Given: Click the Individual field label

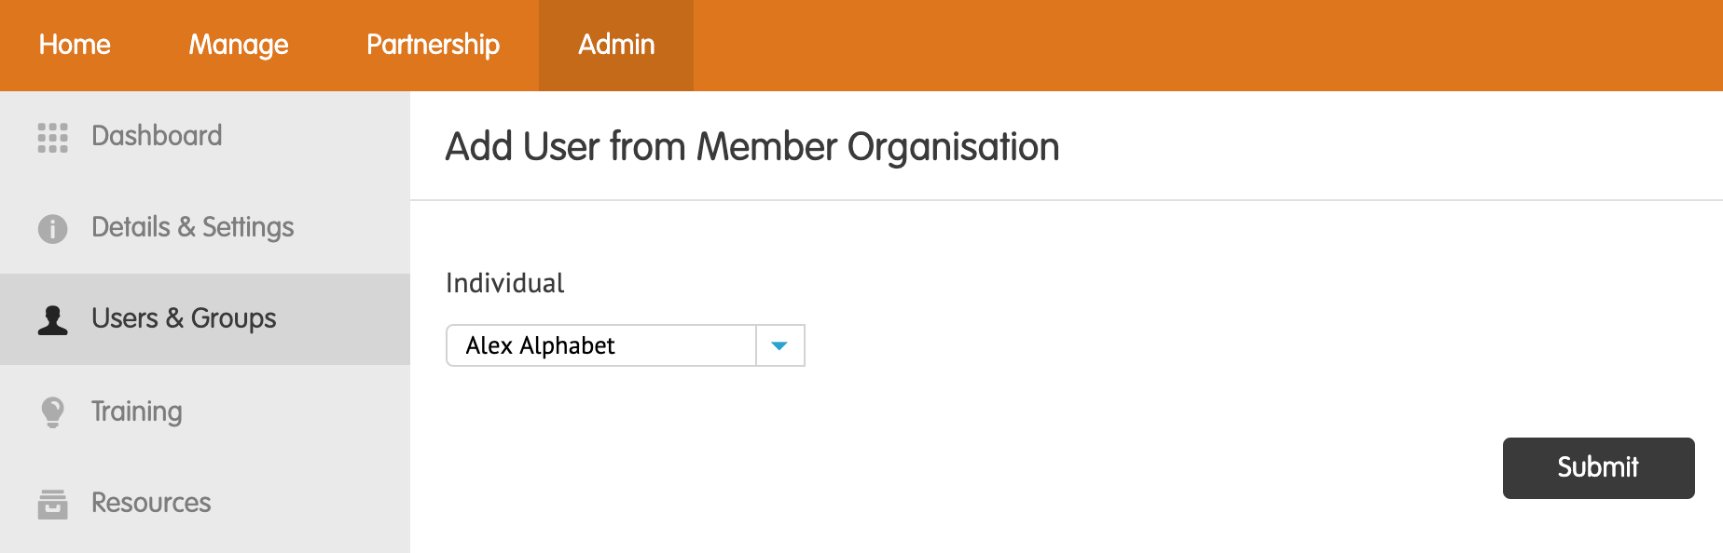Looking at the screenshot, I should (x=505, y=283).
